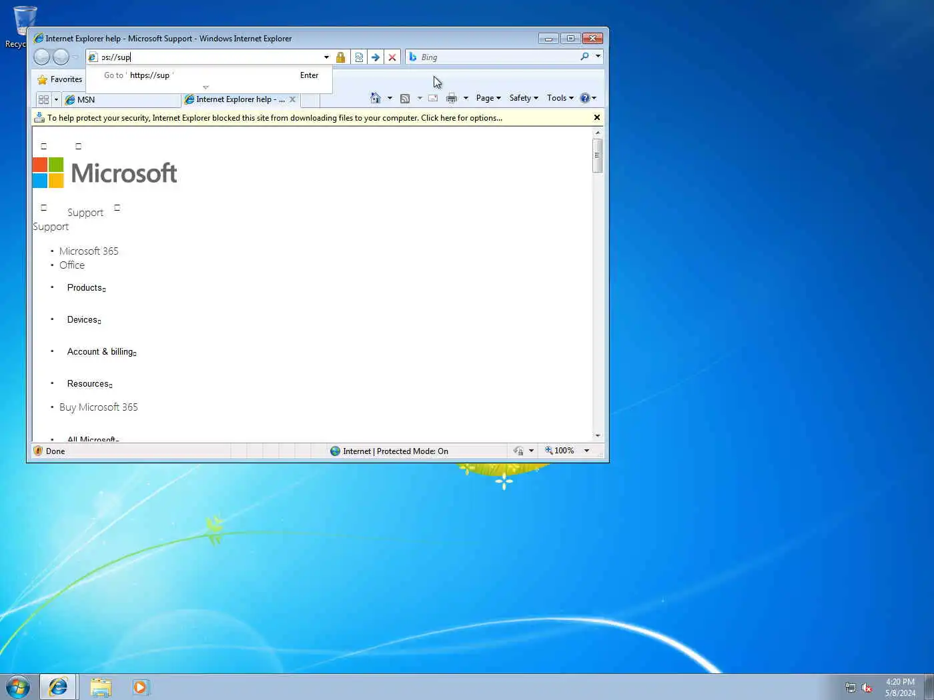This screenshot has height=700, width=934.
Task: Click the Quick Tabs grid icon
Action: pyautogui.click(x=43, y=100)
